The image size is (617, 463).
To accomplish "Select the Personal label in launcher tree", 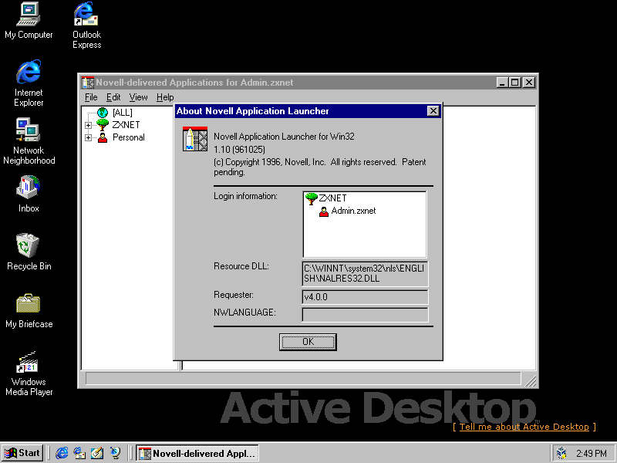I will (129, 137).
